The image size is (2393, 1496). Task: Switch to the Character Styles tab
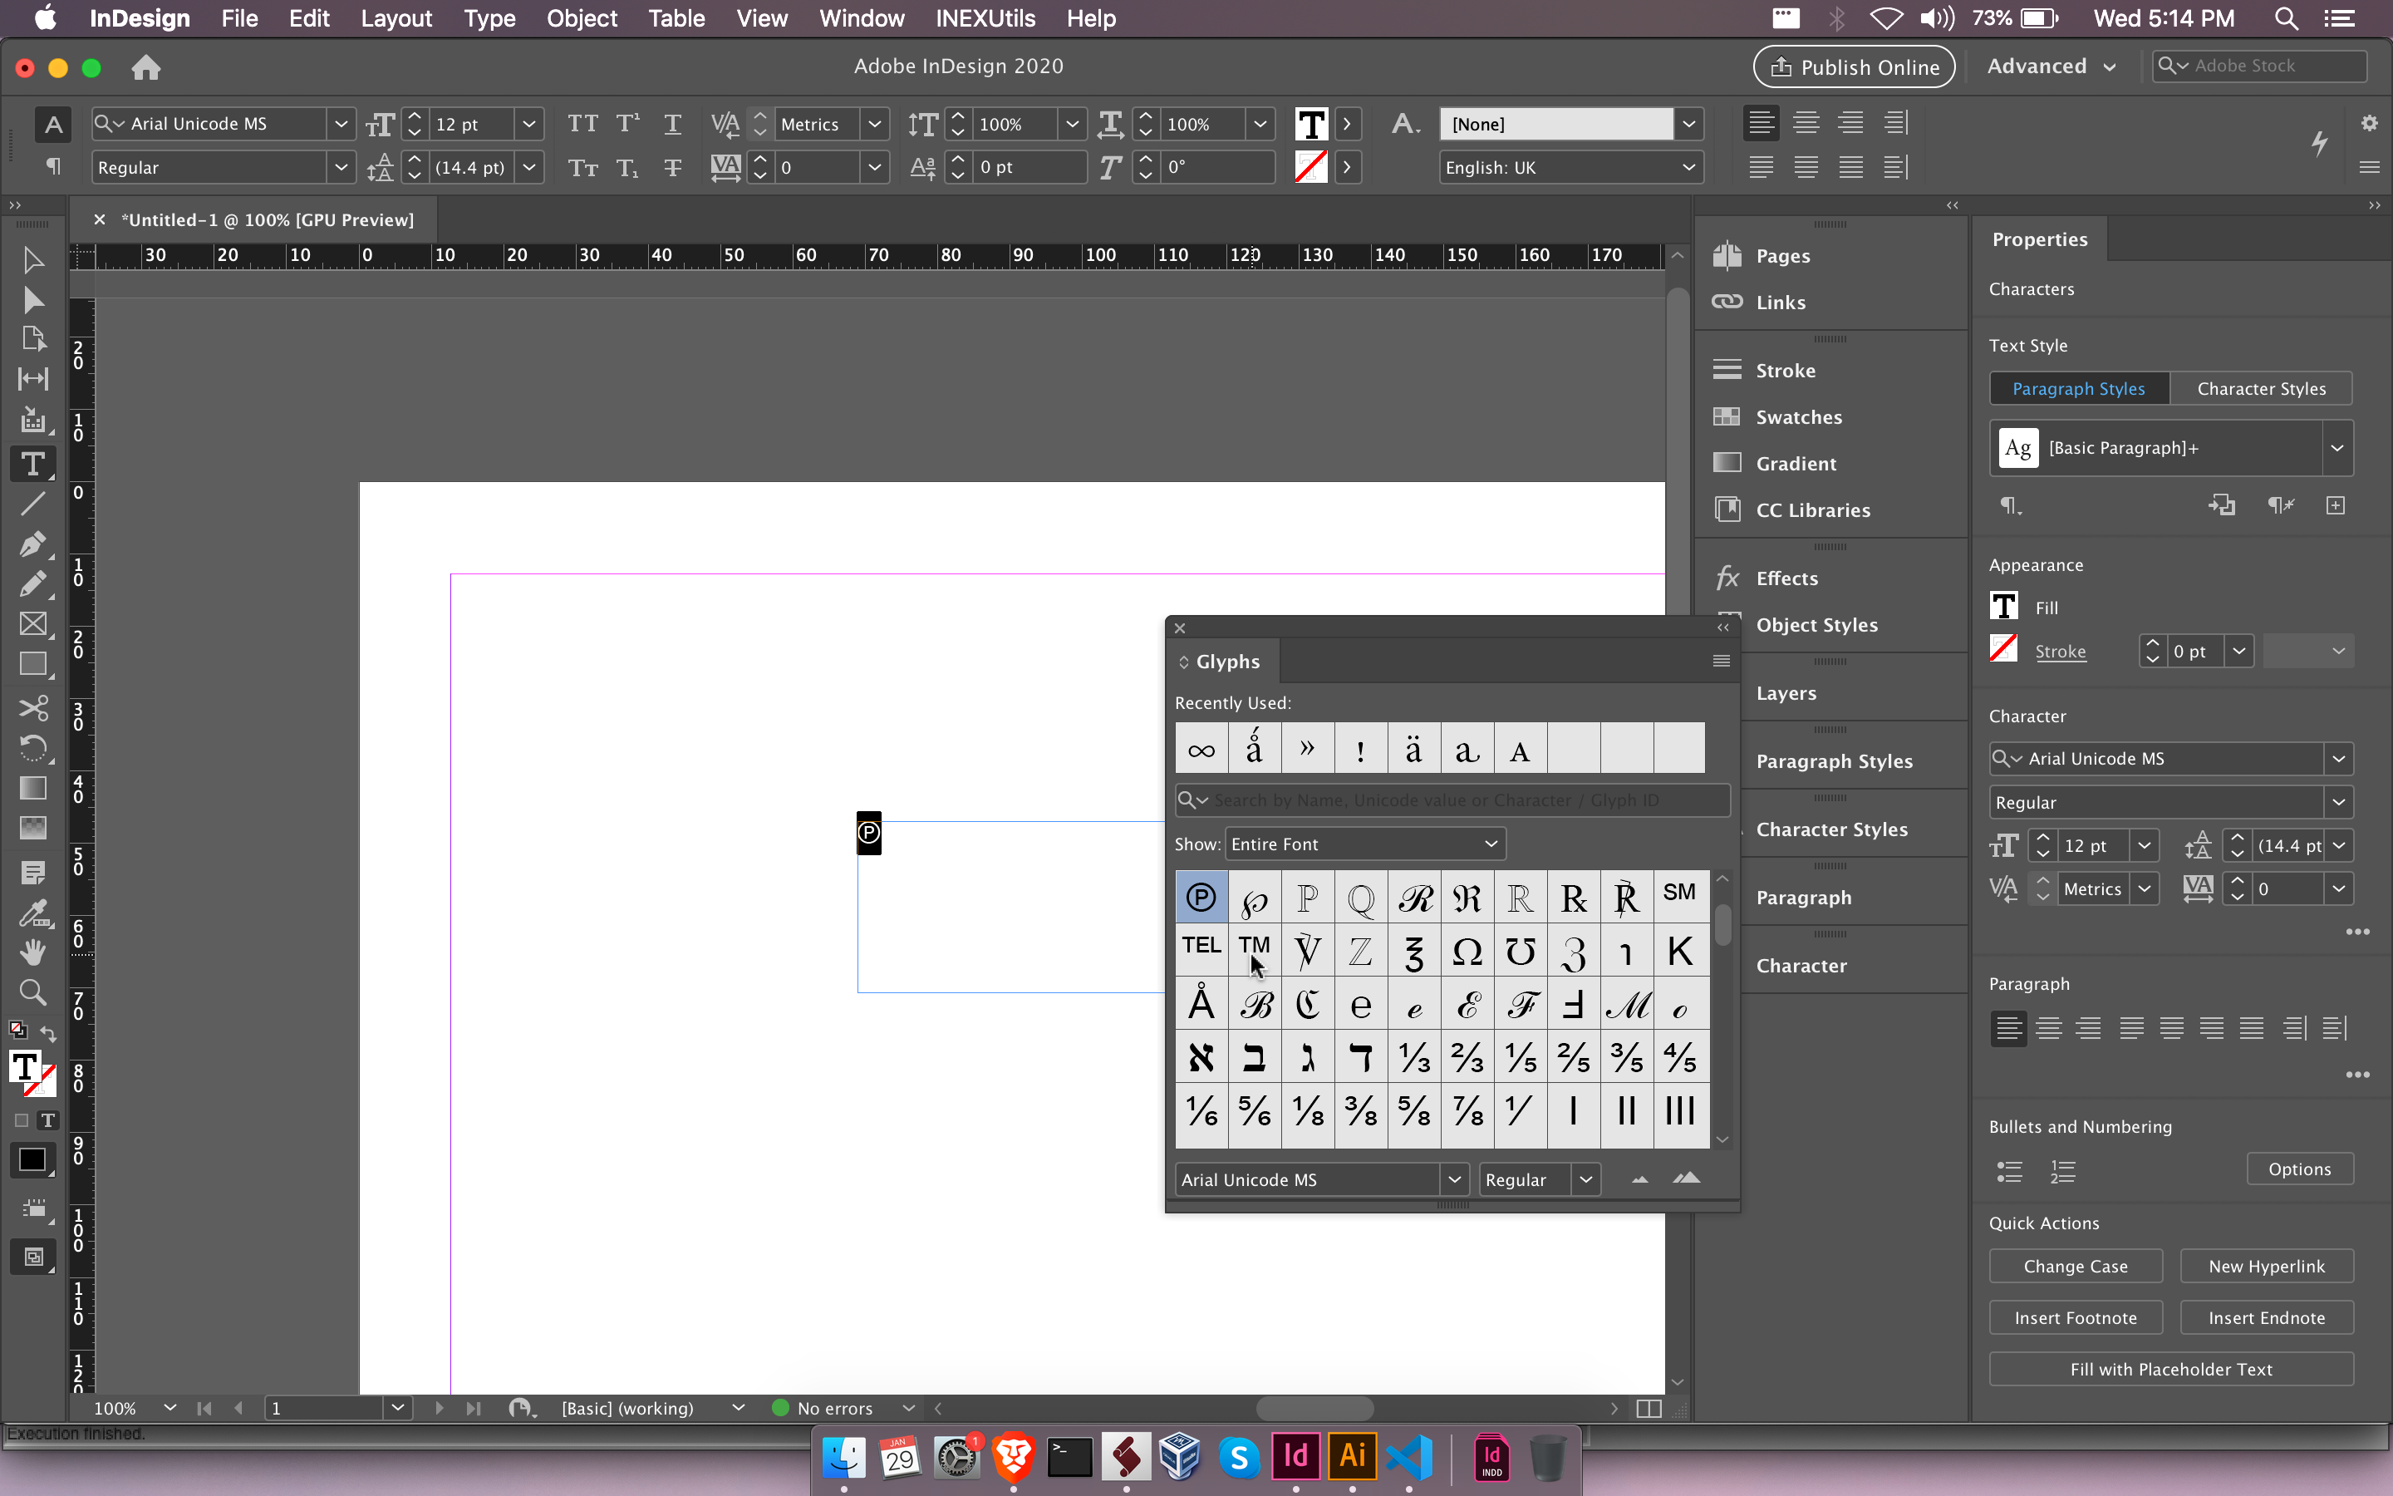point(2262,388)
